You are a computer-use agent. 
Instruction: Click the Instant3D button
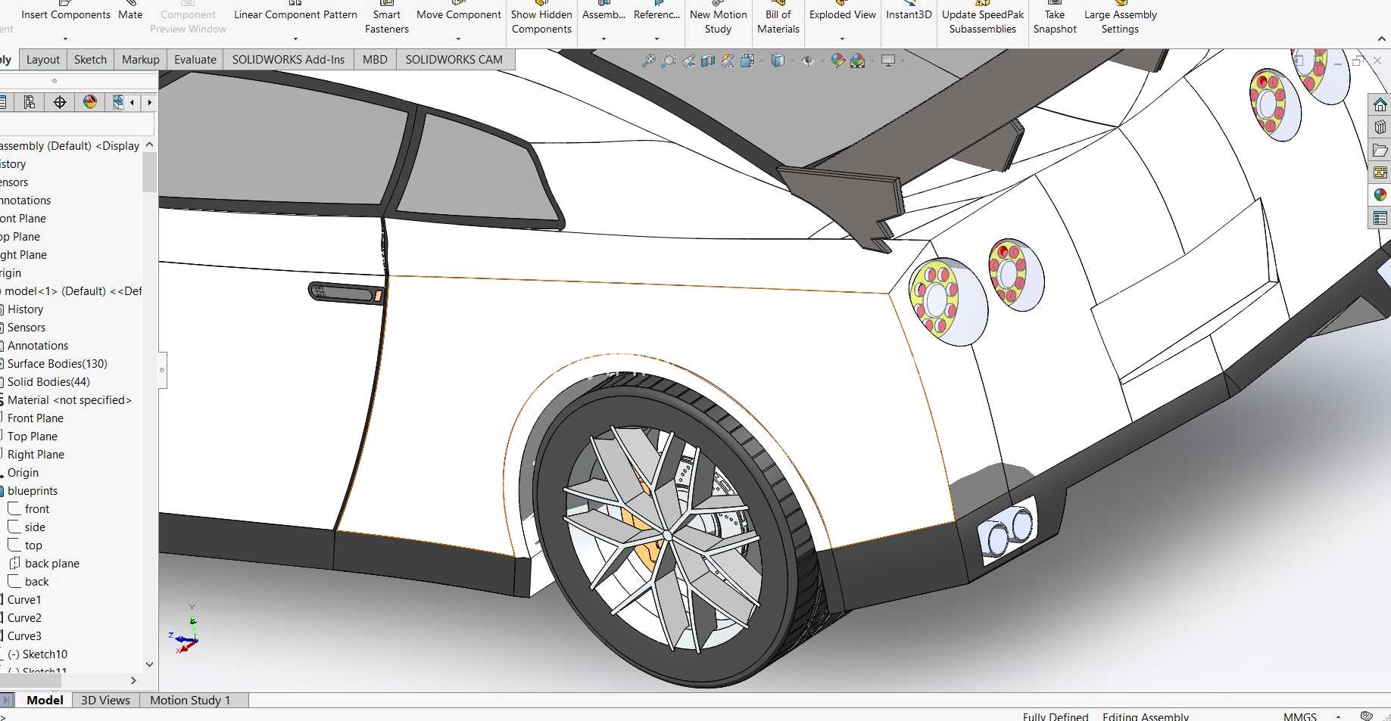(x=909, y=14)
